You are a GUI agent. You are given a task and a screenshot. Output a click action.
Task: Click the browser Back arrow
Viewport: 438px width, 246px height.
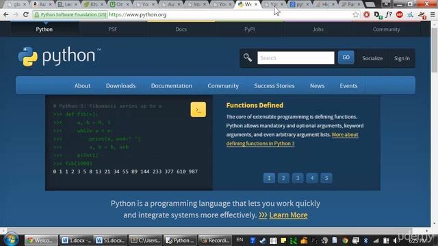tap(6, 14)
